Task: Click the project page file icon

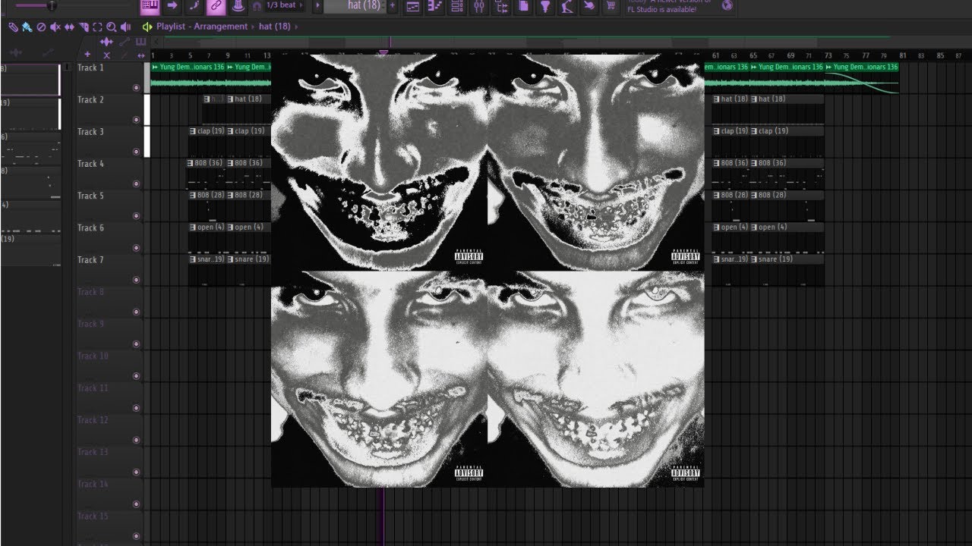Action: click(523, 6)
